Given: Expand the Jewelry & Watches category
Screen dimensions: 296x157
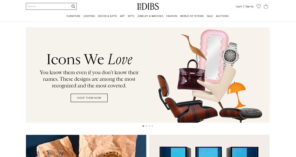Looking at the screenshot, I should coord(150,16).
